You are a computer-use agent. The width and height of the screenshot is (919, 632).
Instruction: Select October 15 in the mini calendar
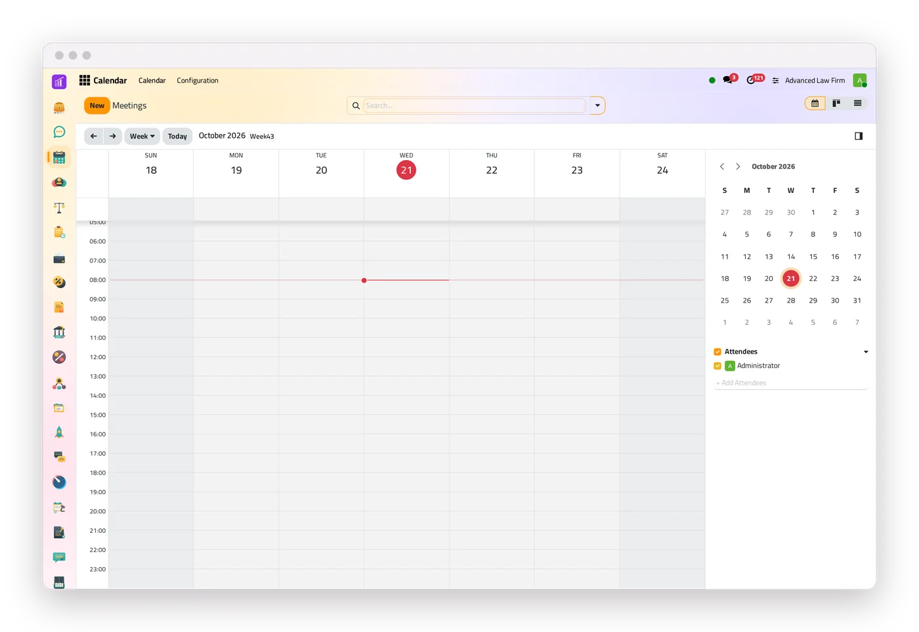(813, 257)
